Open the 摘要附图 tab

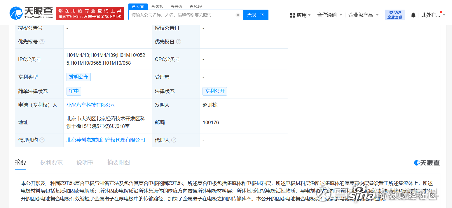[118, 163]
